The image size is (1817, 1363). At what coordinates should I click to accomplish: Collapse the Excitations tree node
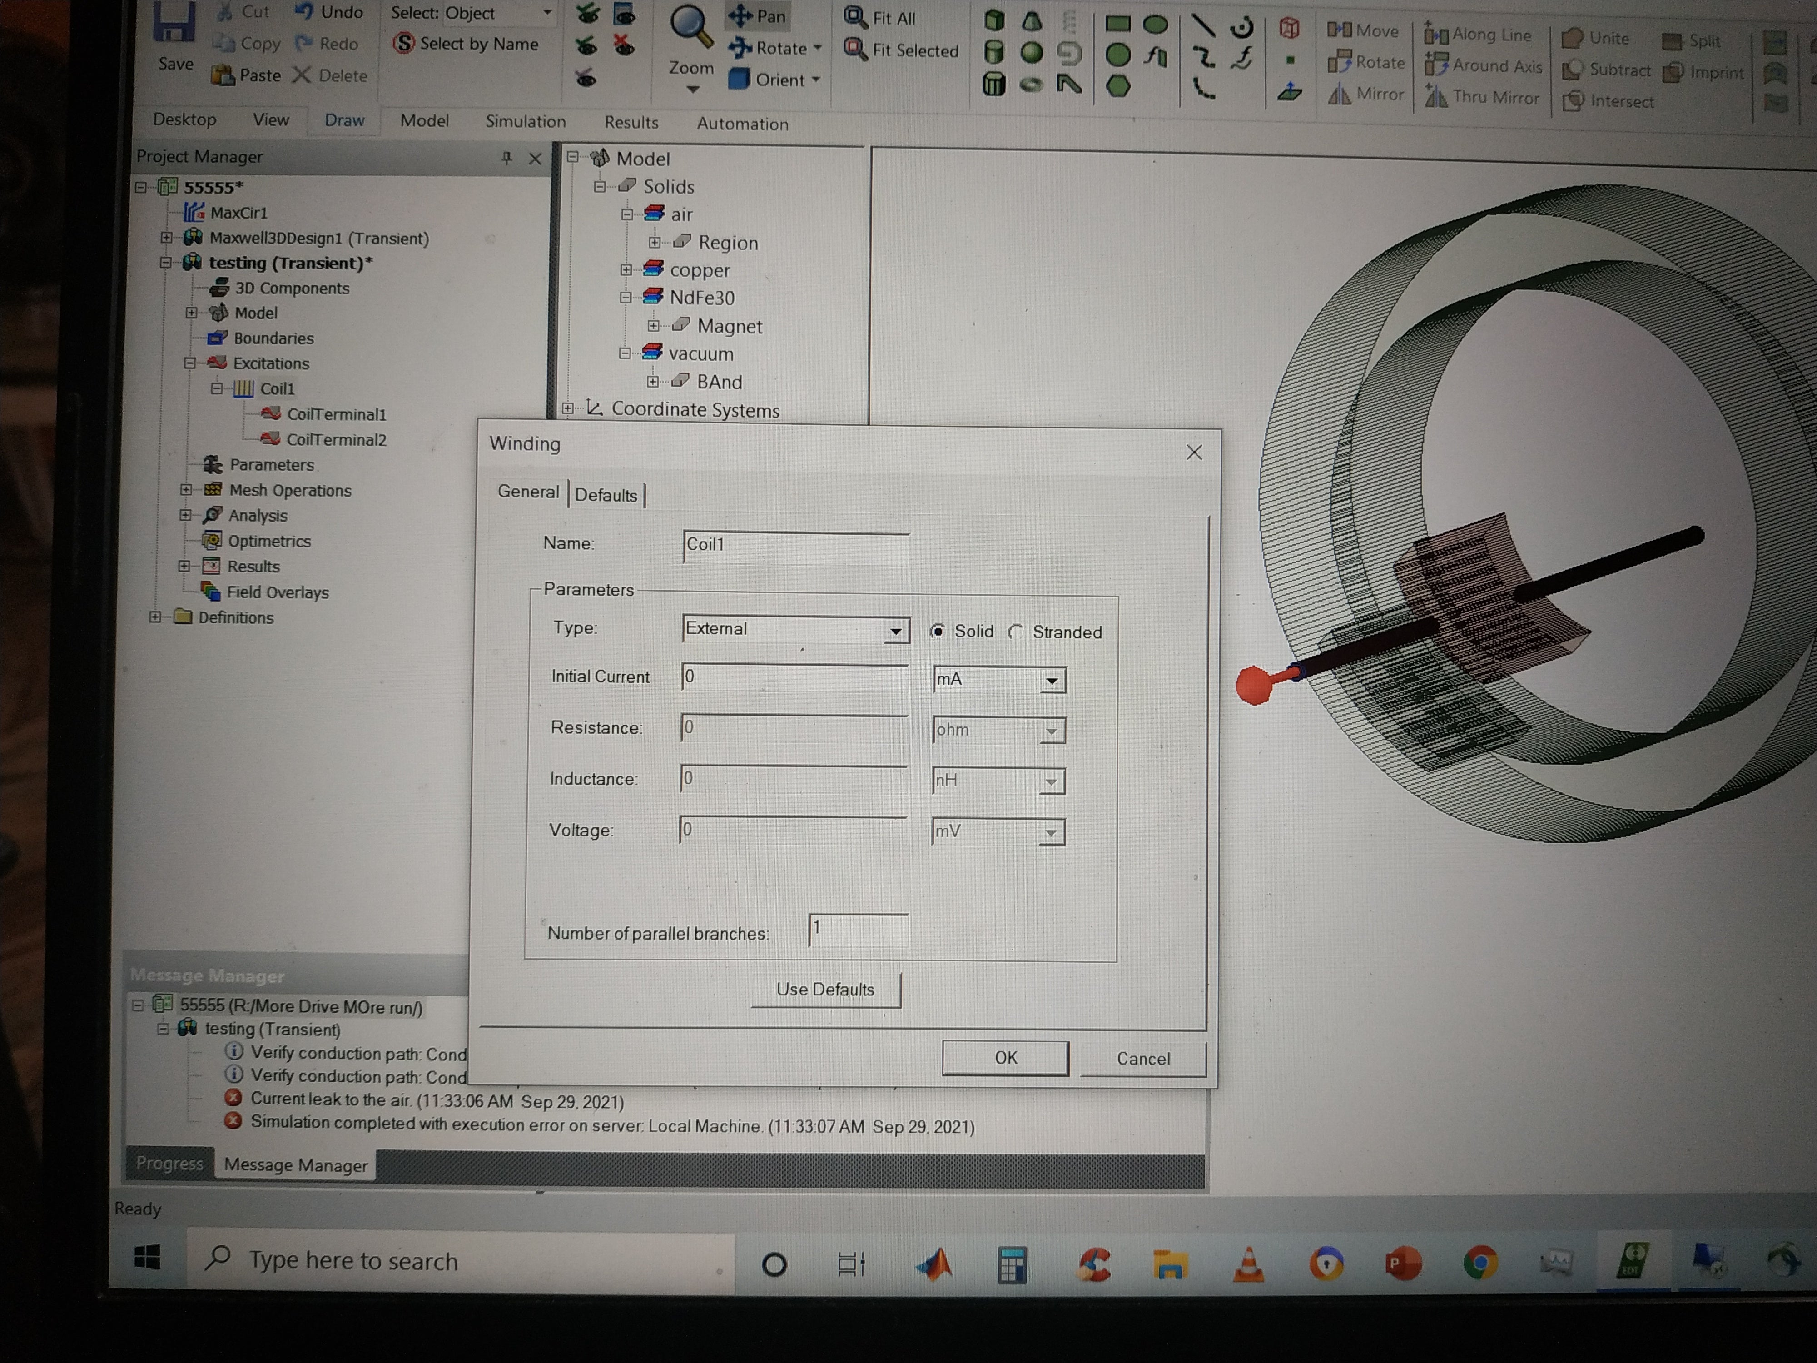click(x=190, y=362)
